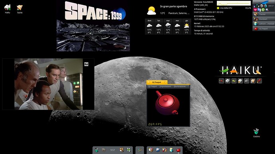Open the Impostazioni menu in GLTeapot
Image resolution: width=275 pixels, height=154 pixels.
(x=165, y=87)
